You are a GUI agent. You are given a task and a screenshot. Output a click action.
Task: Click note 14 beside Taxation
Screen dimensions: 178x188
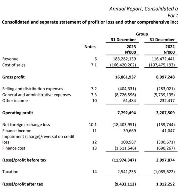pos(94,172)
